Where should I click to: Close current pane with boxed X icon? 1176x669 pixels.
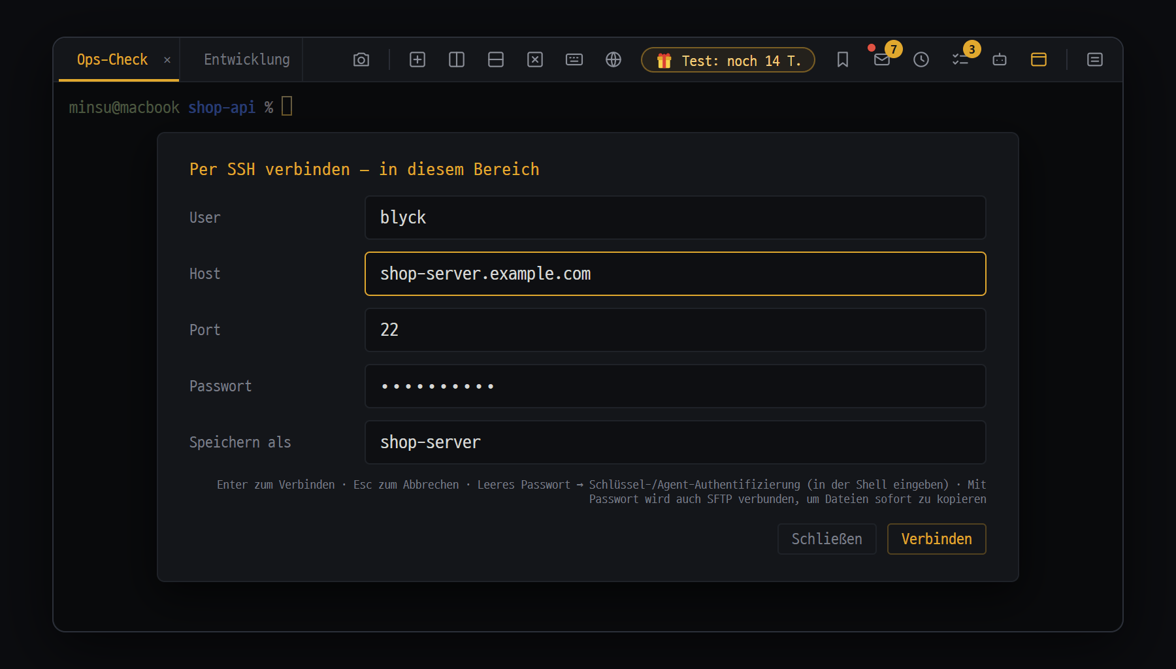pos(535,60)
